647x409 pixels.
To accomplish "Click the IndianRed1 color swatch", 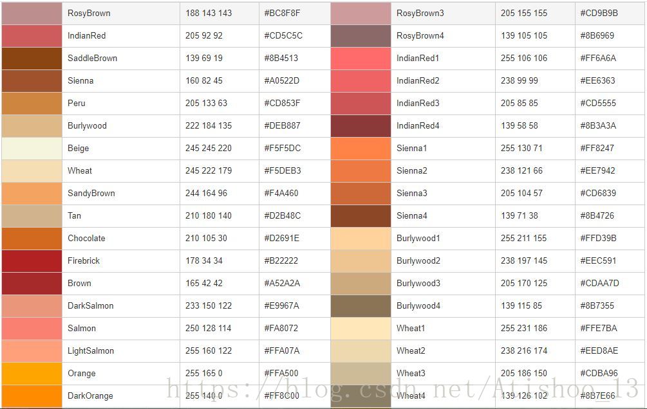I will tap(361, 58).
